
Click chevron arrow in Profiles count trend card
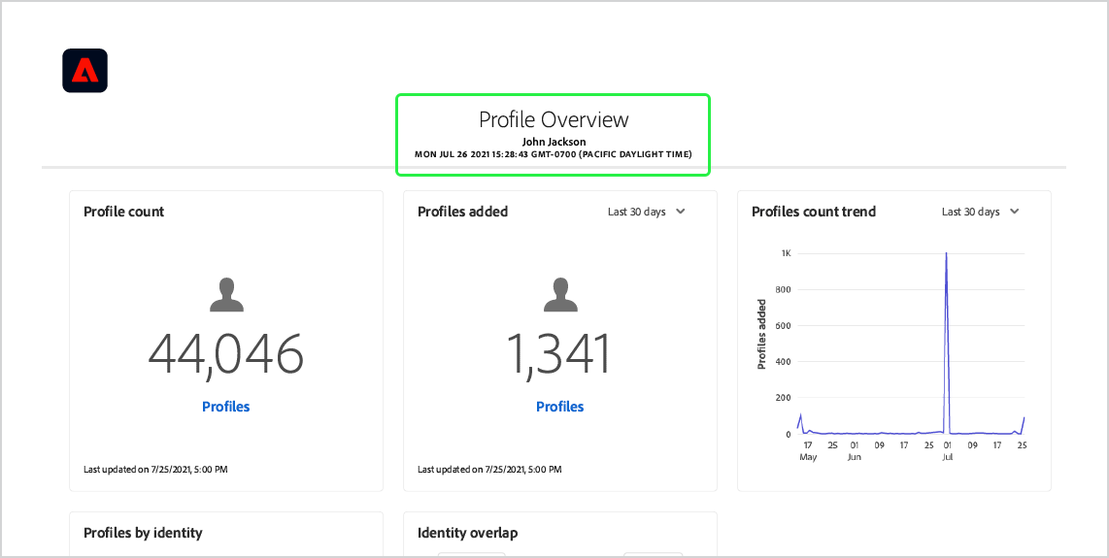click(1015, 212)
